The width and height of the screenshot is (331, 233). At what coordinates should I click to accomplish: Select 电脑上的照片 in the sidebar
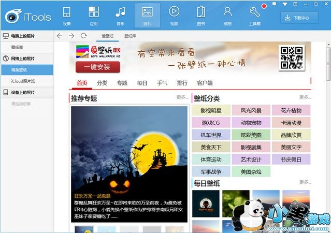pyautogui.click(x=27, y=36)
